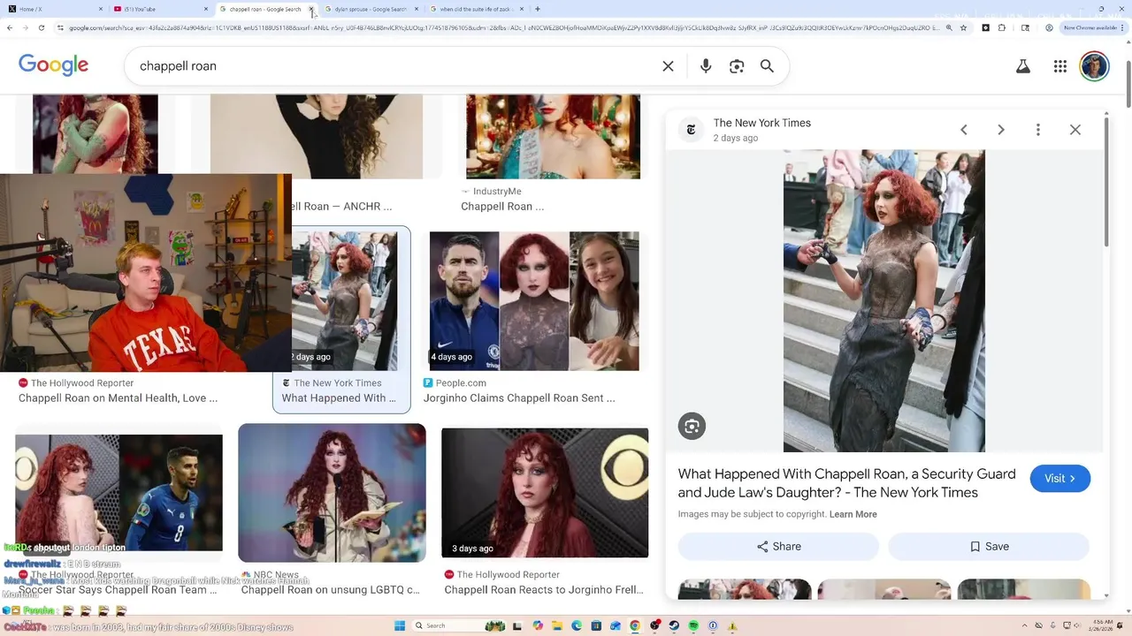
Task: Go to Google homepage via logo
Action: pyautogui.click(x=53, y=65)
